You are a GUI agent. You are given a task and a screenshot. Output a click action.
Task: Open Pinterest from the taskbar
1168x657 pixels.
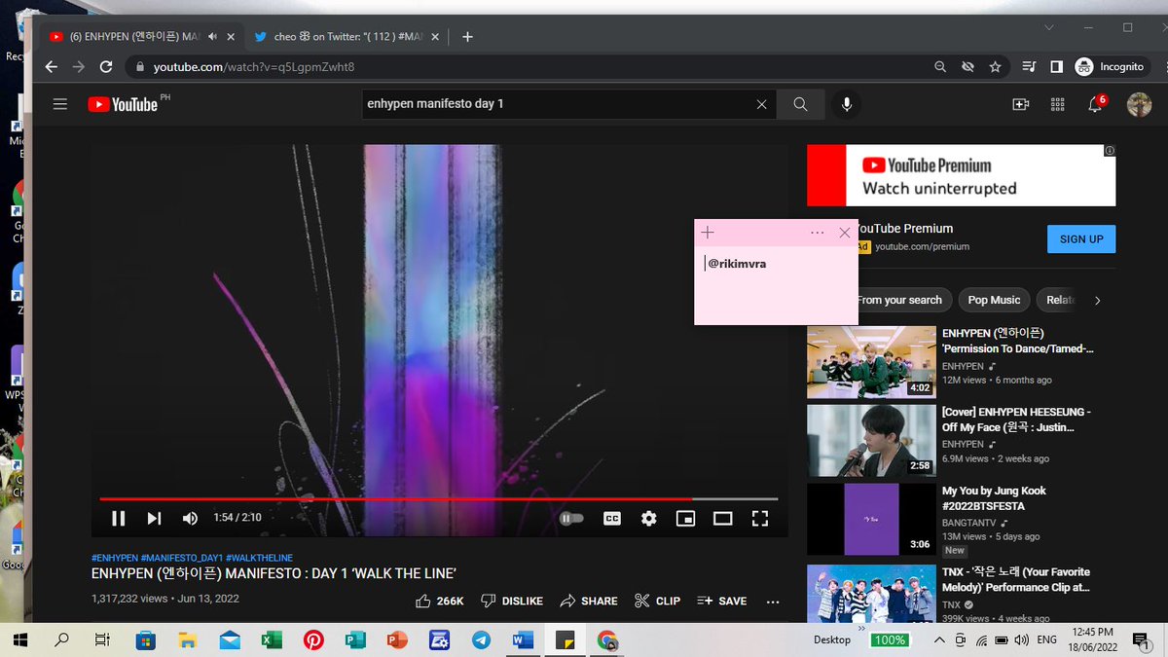[313, 639]
